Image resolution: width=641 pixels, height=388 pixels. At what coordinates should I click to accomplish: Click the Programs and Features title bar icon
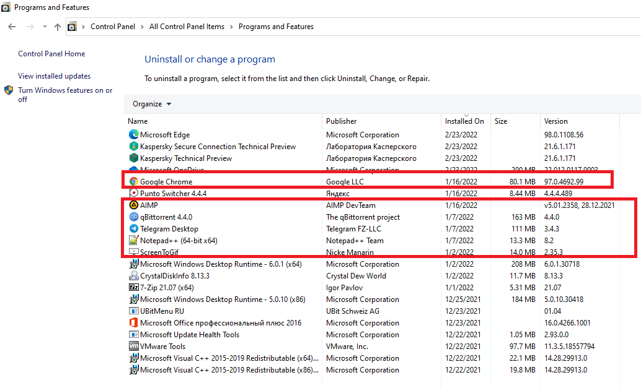[6, 7]
